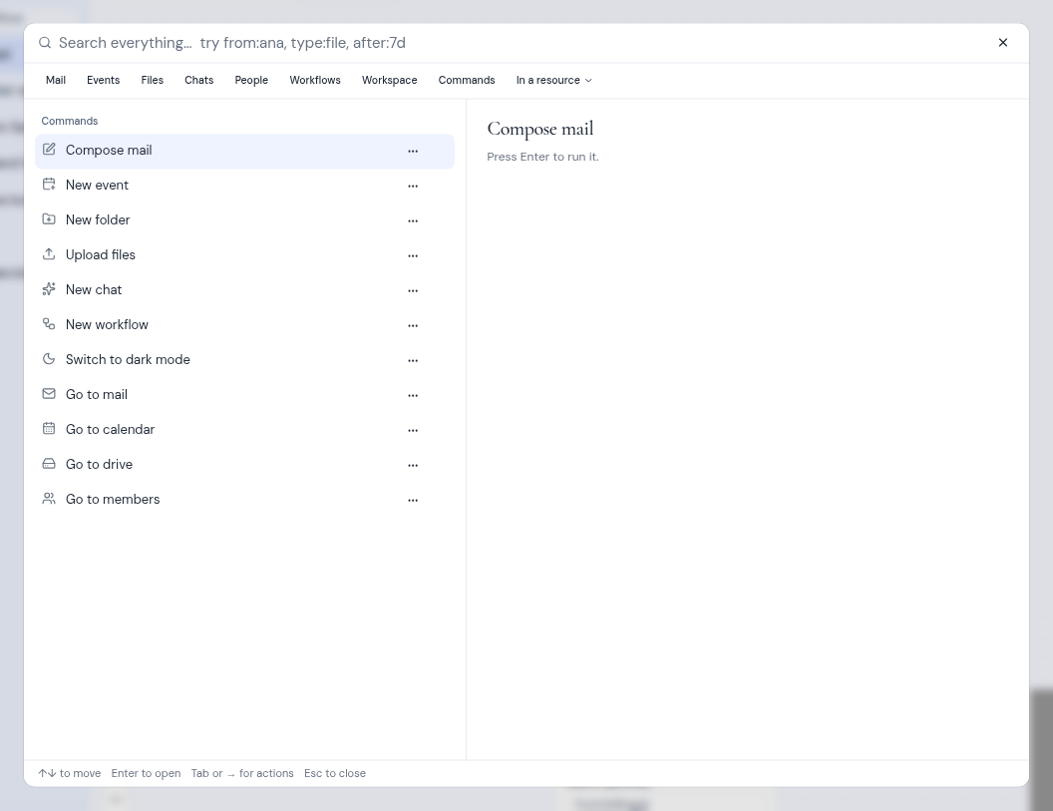This screenshot has width=1053, height=811.
Task: Filter results by Chats tab
Action: 199,80
